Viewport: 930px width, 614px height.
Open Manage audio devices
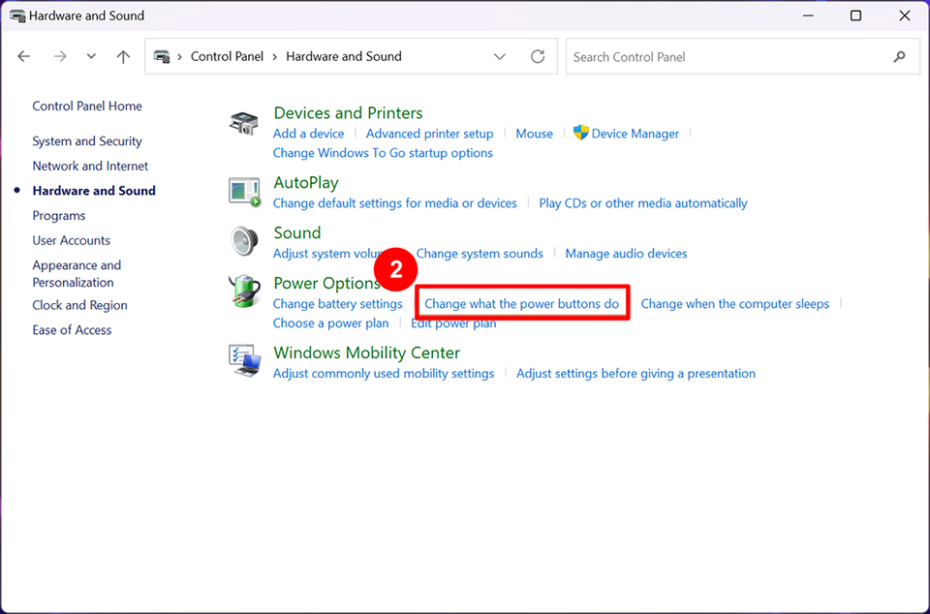(627, 254)
